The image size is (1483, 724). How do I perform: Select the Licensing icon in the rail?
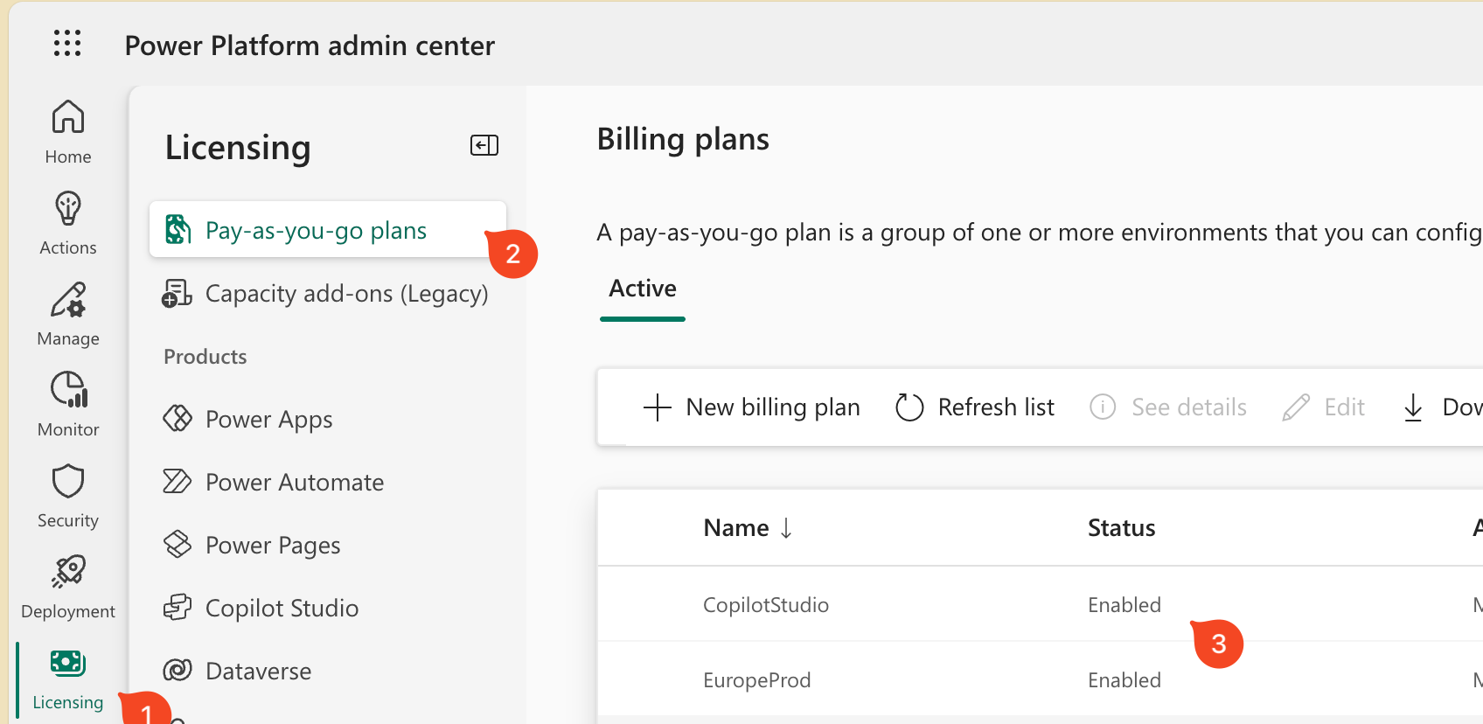click(68, 664)
